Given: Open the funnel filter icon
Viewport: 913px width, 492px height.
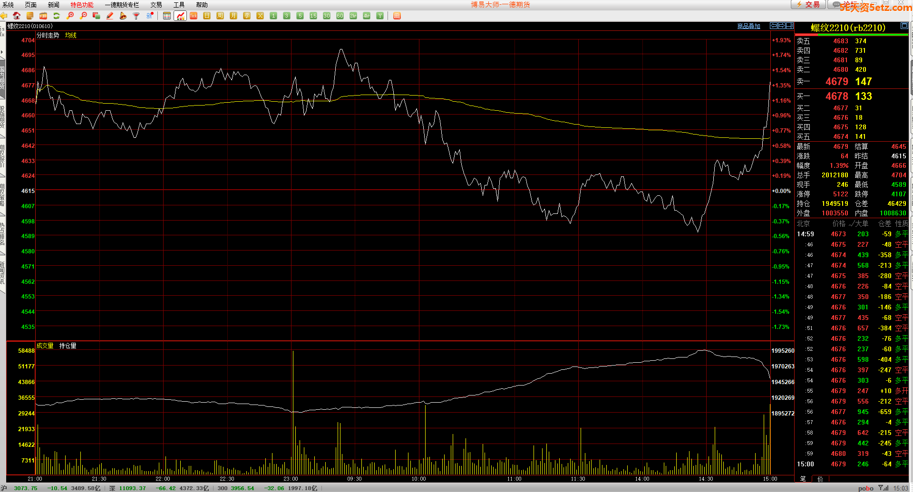Looking at the screenshot, I should 136,16.
